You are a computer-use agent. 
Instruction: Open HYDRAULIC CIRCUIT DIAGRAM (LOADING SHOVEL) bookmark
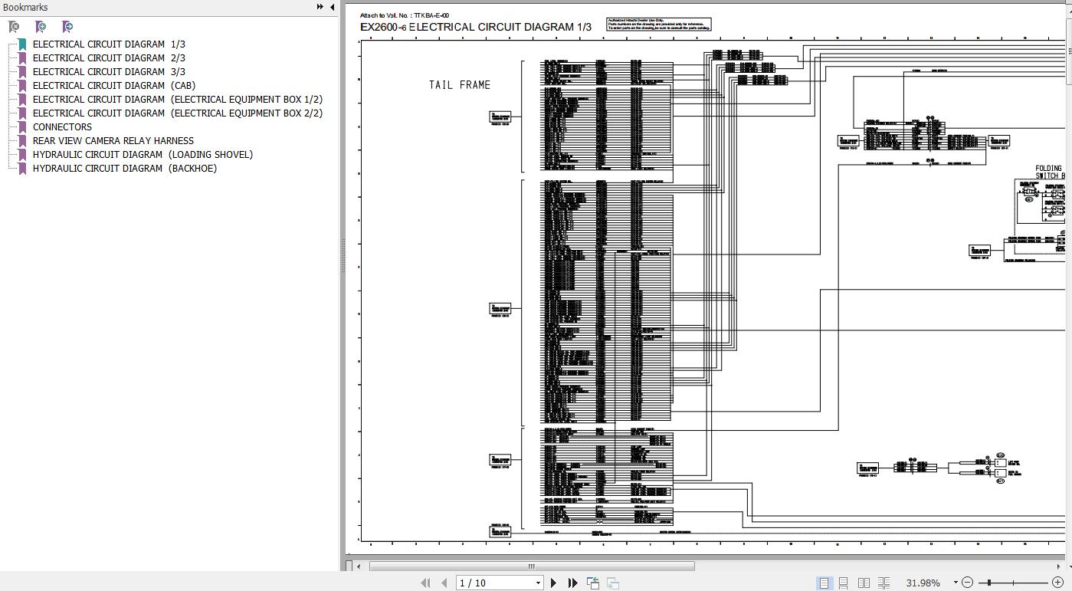pos(143,155)
